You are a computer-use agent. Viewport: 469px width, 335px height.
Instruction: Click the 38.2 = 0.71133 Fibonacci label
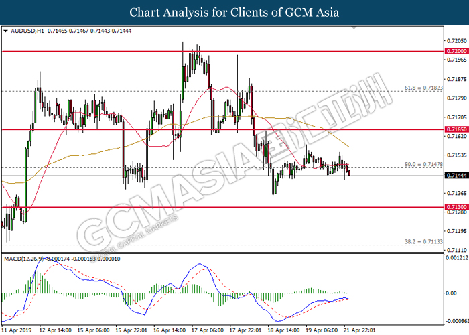[x=423, y=241]
